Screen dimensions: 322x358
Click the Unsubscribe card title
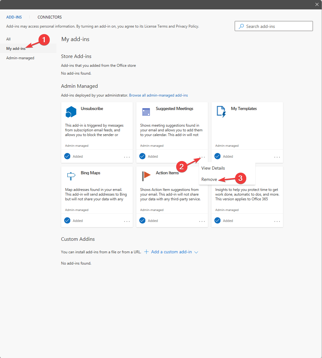(92, 109)
